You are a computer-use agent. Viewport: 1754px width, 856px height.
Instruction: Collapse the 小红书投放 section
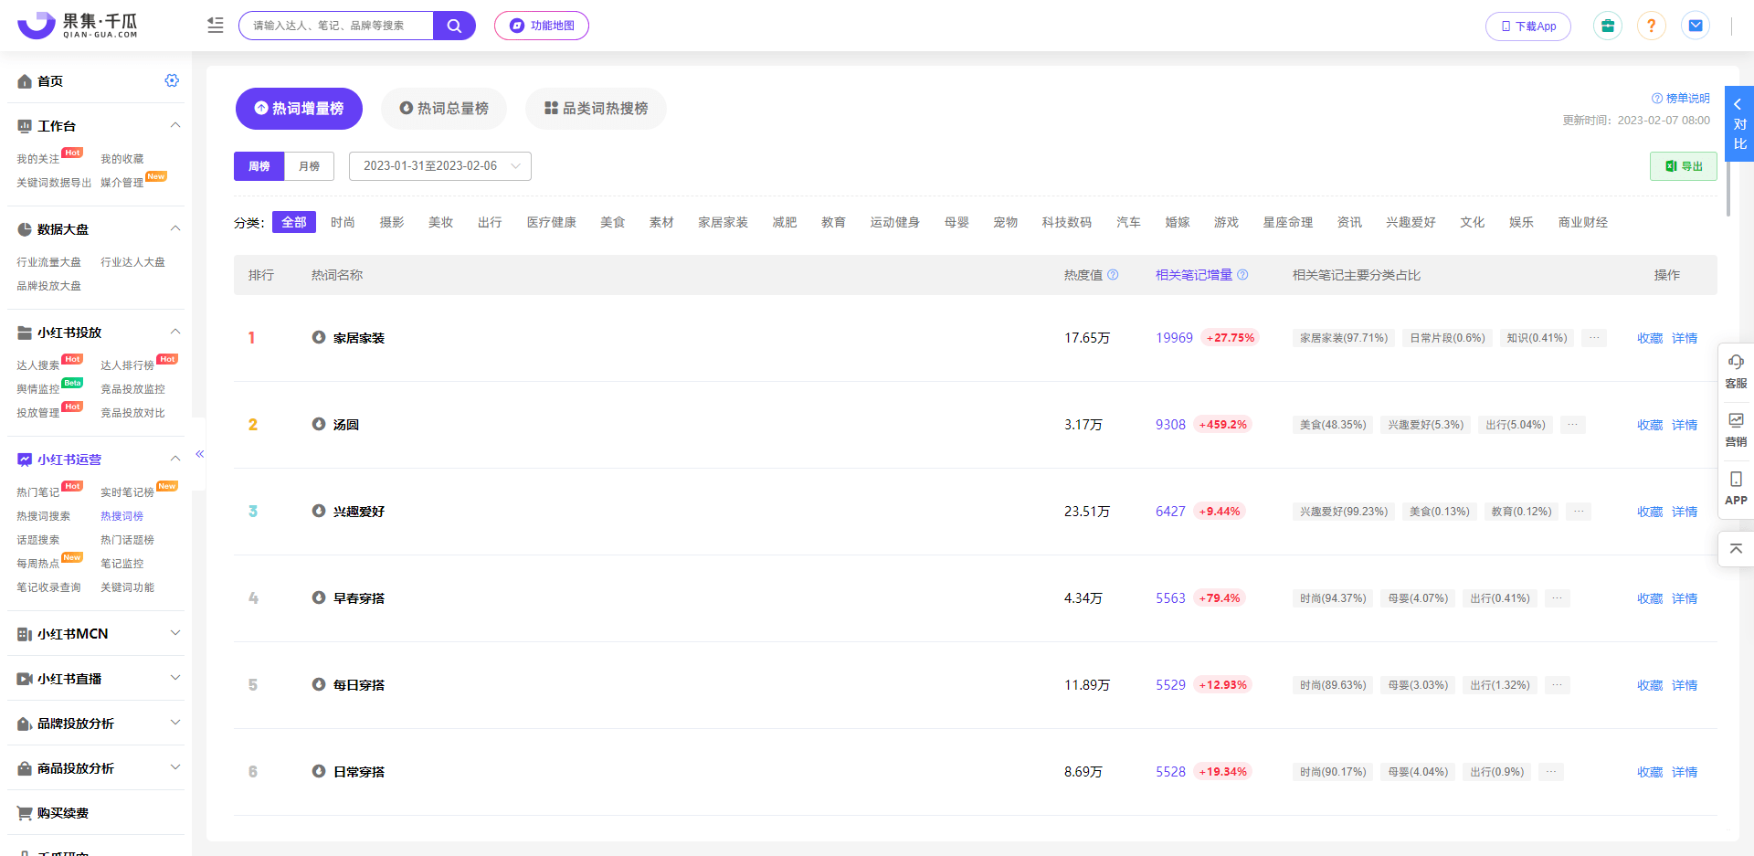pyautogui.click(x=175, y=332)
